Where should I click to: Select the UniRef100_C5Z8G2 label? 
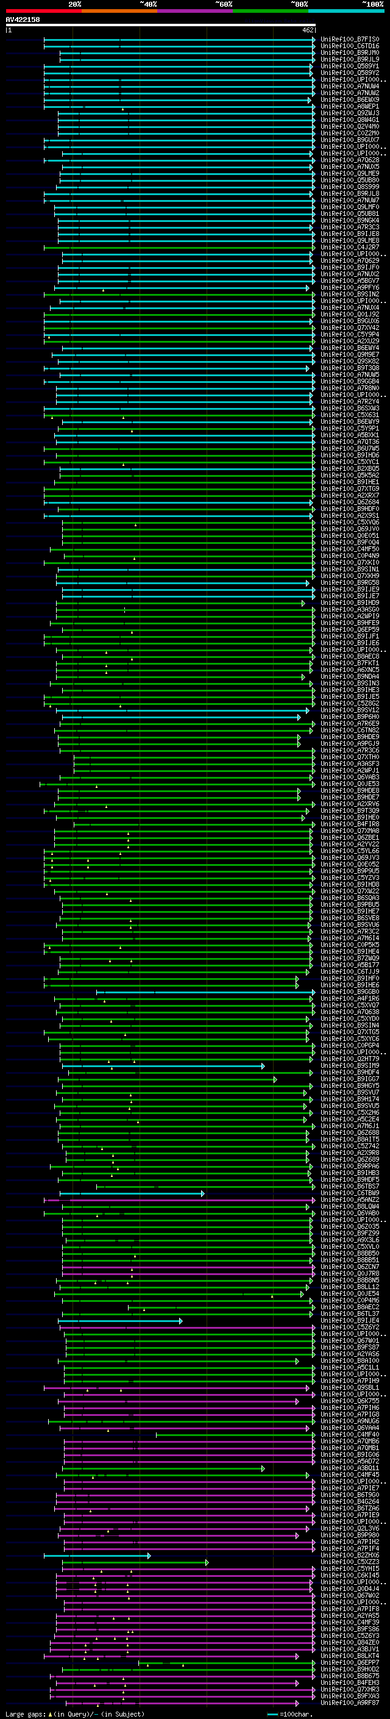pos(350,703)
